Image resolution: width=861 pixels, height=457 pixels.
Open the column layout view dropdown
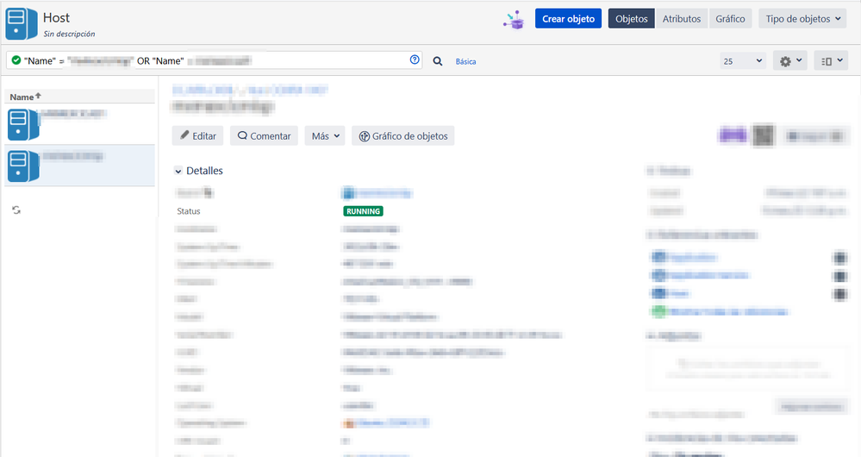(832, 61)
